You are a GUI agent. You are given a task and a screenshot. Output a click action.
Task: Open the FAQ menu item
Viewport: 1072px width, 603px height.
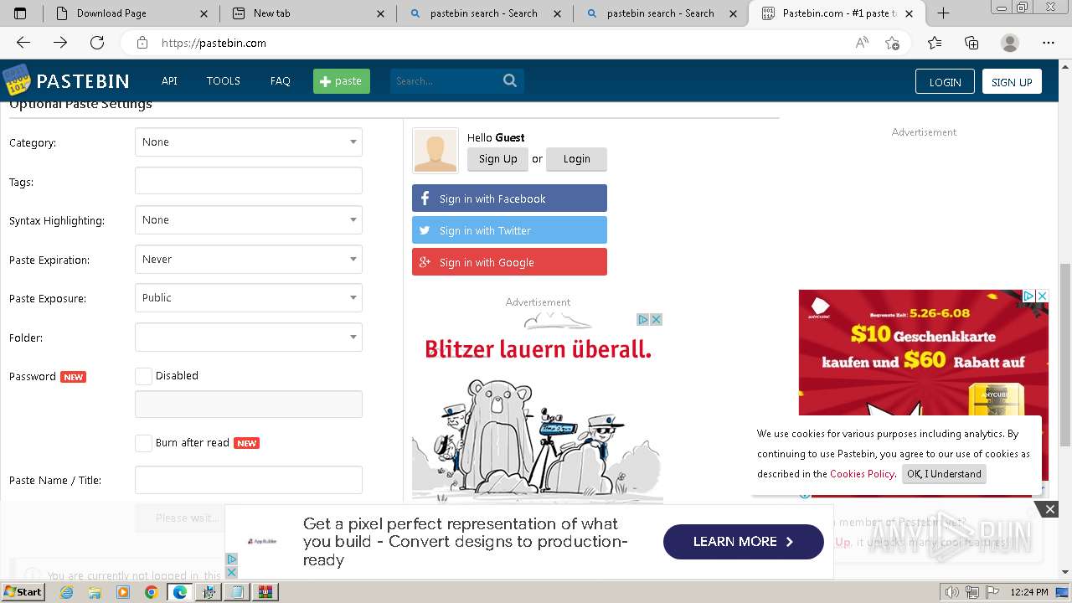click(x=281, y=81)
